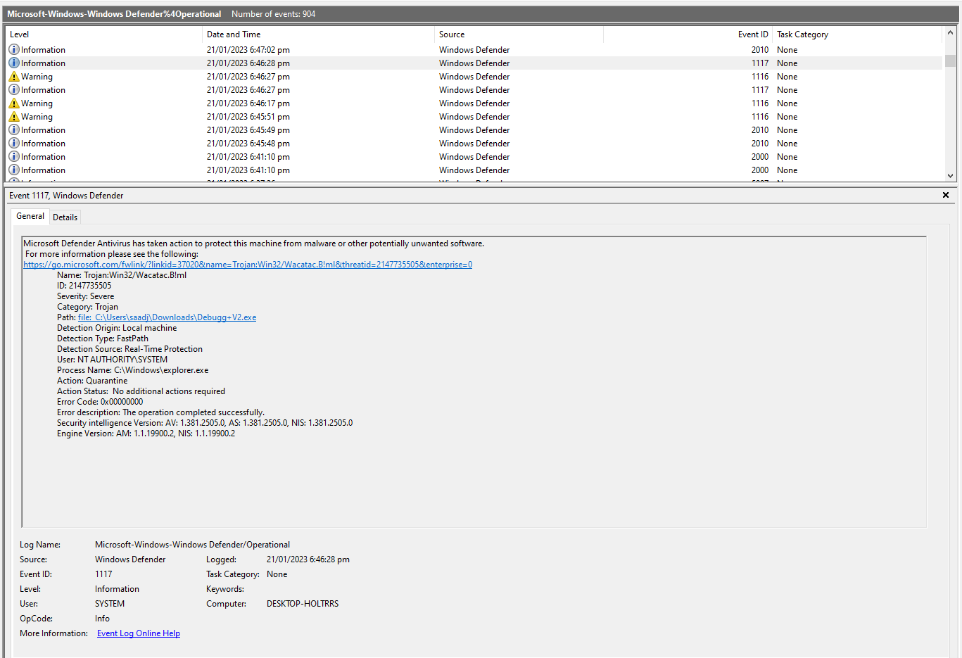Click the 'ID: 2147735505' line
Screen dimensions: 962x658
point(84,286)
